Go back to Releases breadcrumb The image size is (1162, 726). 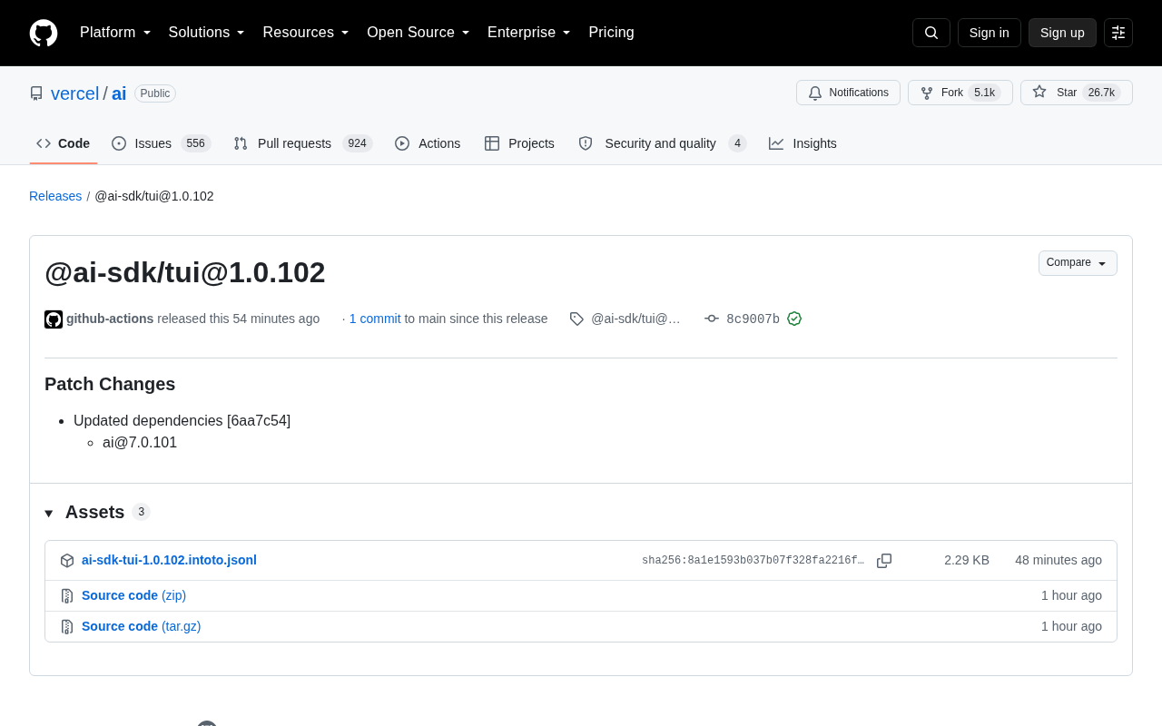point(55,196)
